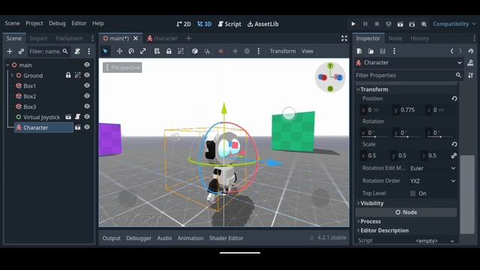Switch to the Node dock tab
480x270 pixels.
[395, 38]
